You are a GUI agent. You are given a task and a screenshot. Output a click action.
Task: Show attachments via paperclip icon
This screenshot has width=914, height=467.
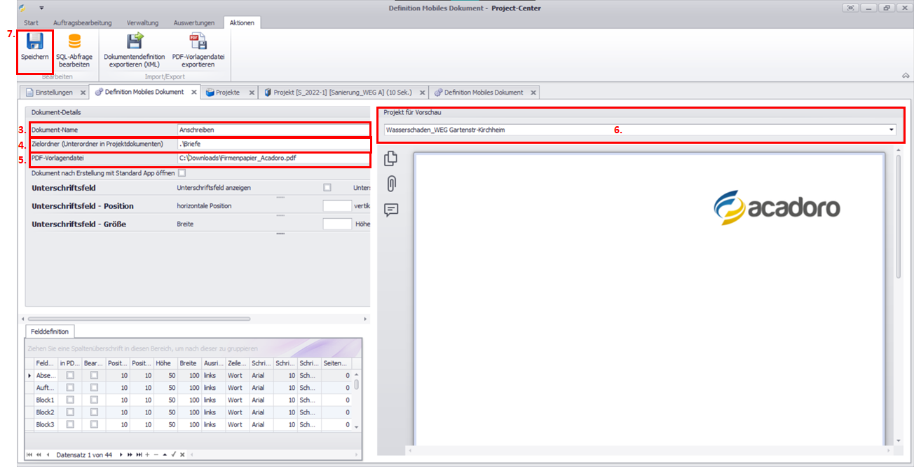pyautogui.click(x=391, y=184)
